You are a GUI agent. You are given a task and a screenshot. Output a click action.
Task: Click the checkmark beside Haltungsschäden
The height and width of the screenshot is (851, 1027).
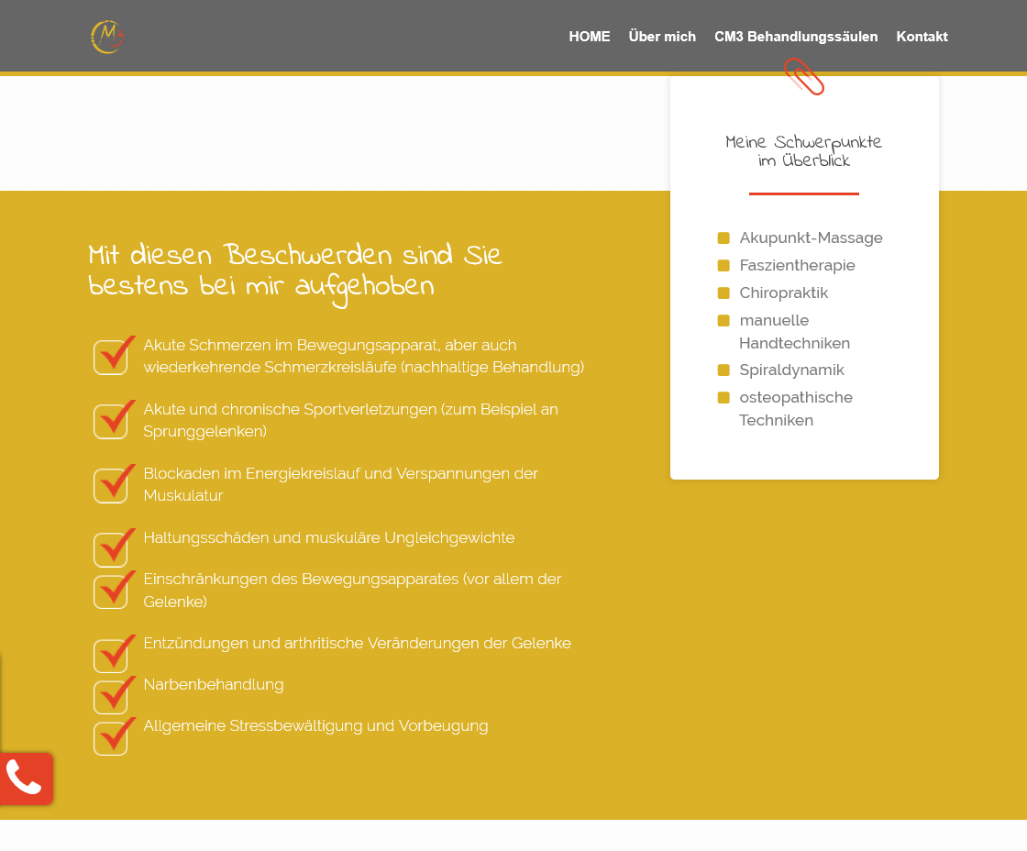113,548
